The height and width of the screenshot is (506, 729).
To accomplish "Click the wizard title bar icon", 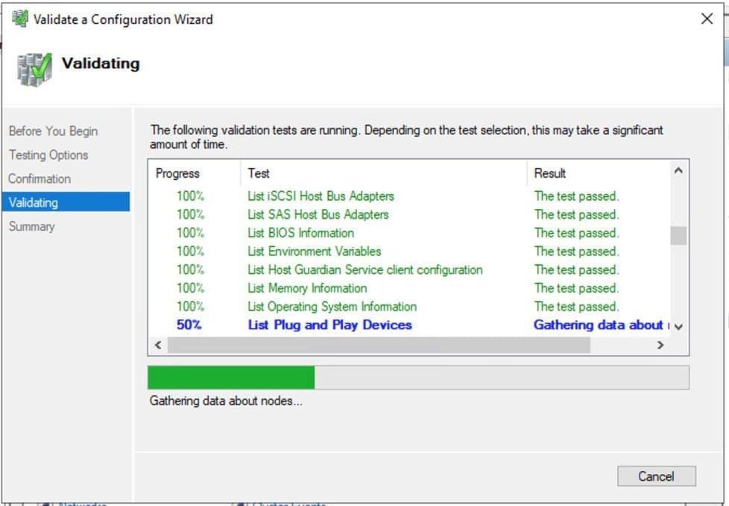I will coord(20,19).
